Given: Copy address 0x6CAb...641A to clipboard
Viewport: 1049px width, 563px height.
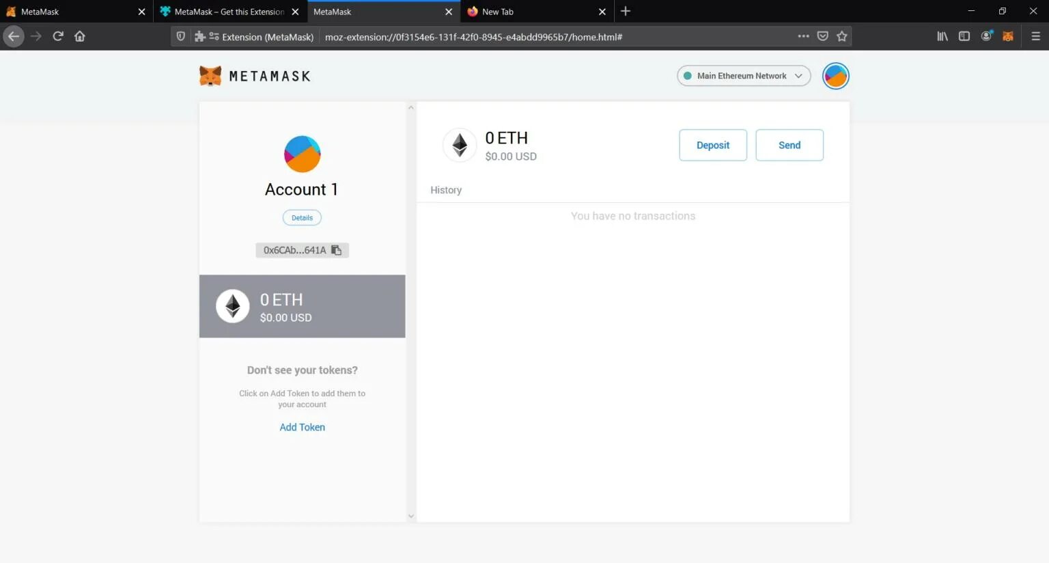Looking at the screenshot, I should [x=302, y=250].
